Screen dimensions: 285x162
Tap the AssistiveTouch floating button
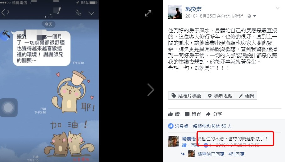coord(8,108)
